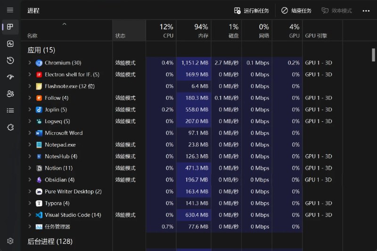
Task: Open the Users page in sidebar
Action: (x=10, y=94)
